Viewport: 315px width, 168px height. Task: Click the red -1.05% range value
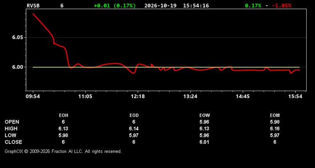coord(281,5)
